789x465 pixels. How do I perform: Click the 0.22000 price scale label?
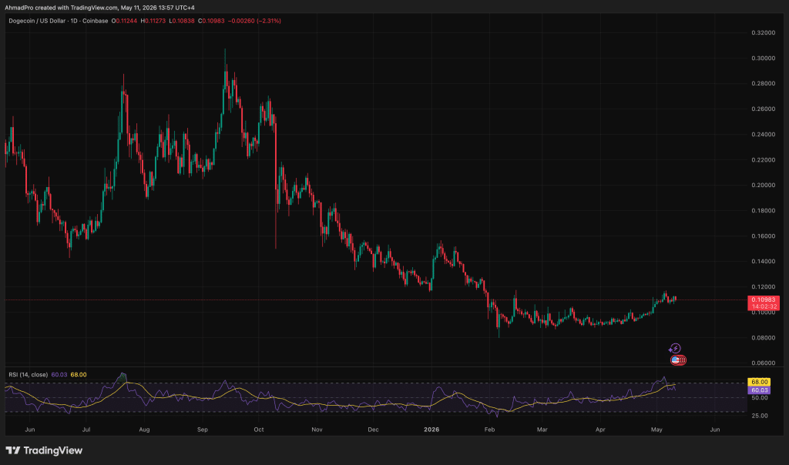(x=764, y=160)
